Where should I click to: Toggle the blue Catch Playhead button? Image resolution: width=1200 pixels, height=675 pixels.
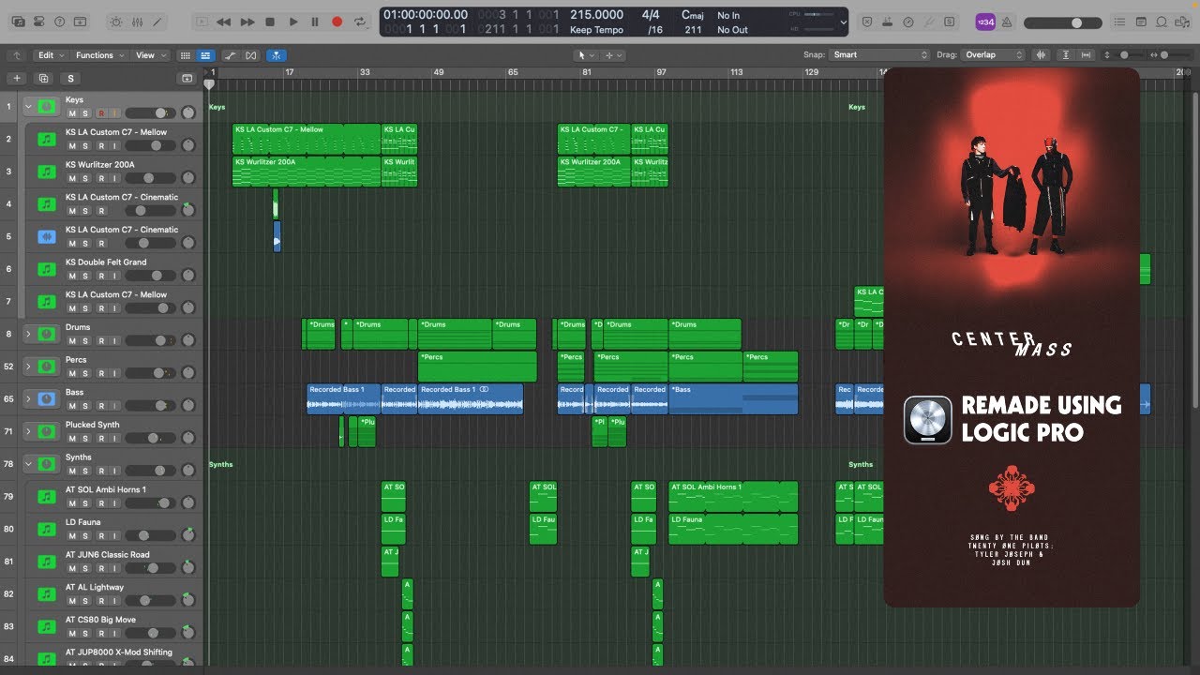click(x=277, y=55)
